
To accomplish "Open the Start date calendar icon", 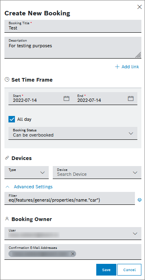I will 66,99.
